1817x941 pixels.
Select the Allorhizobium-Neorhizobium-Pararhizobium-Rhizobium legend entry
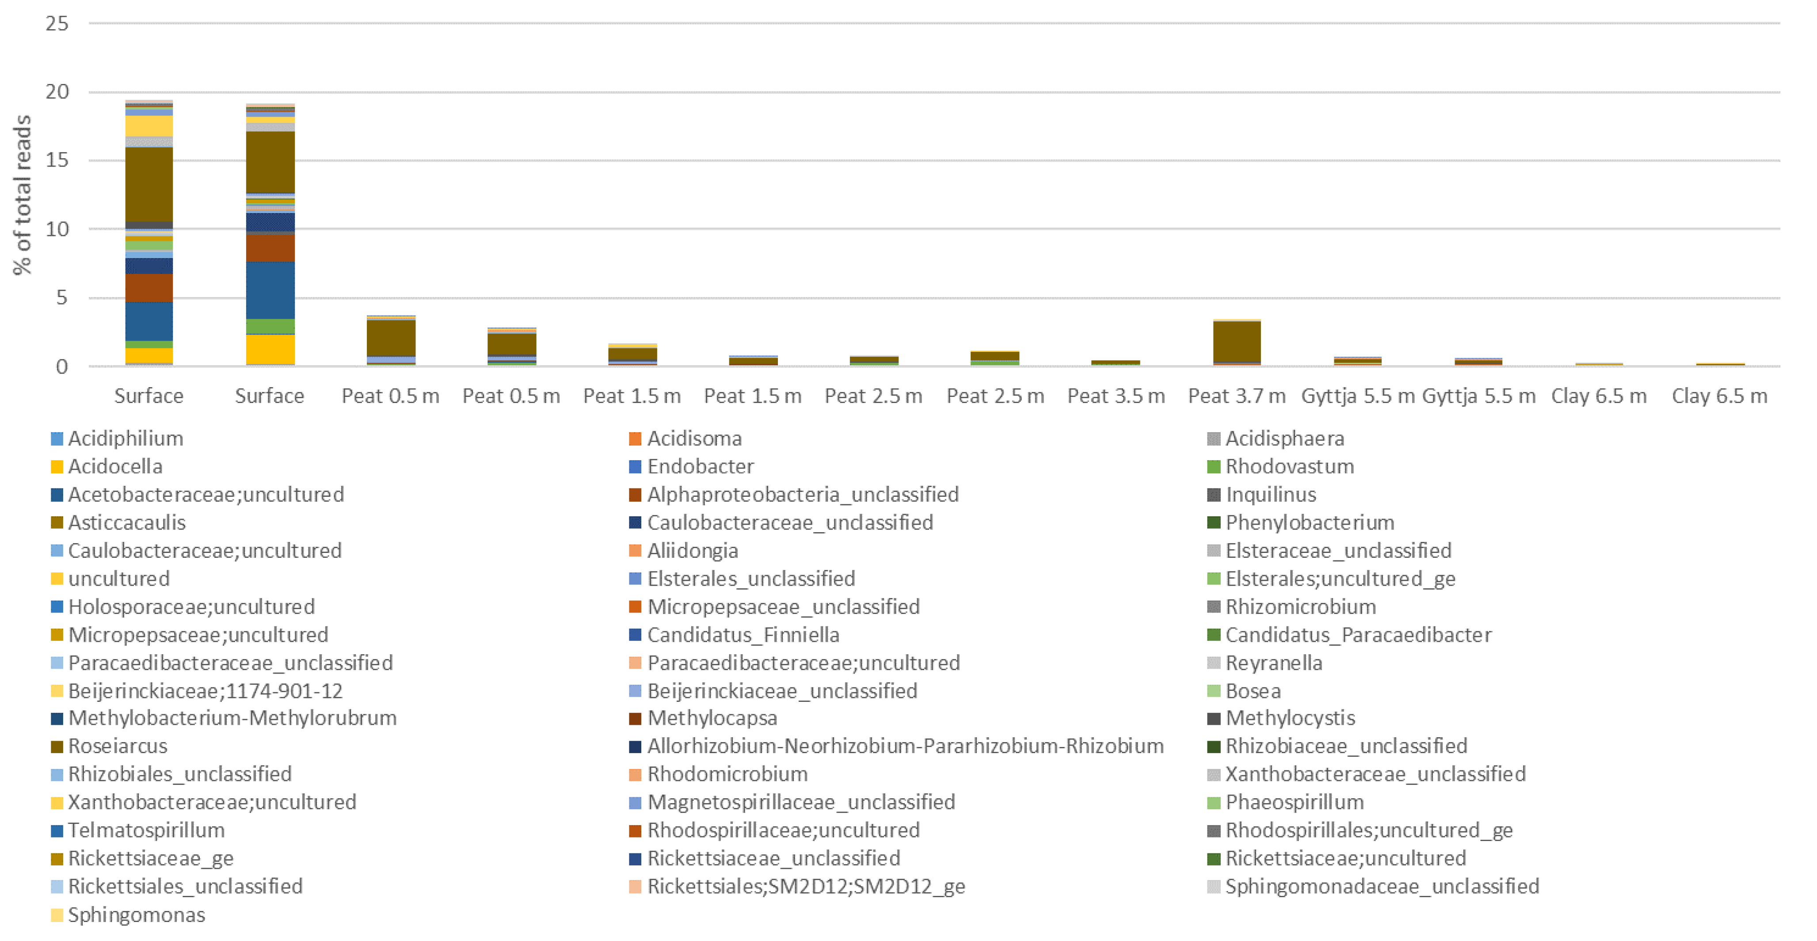[x=905, y=747]
